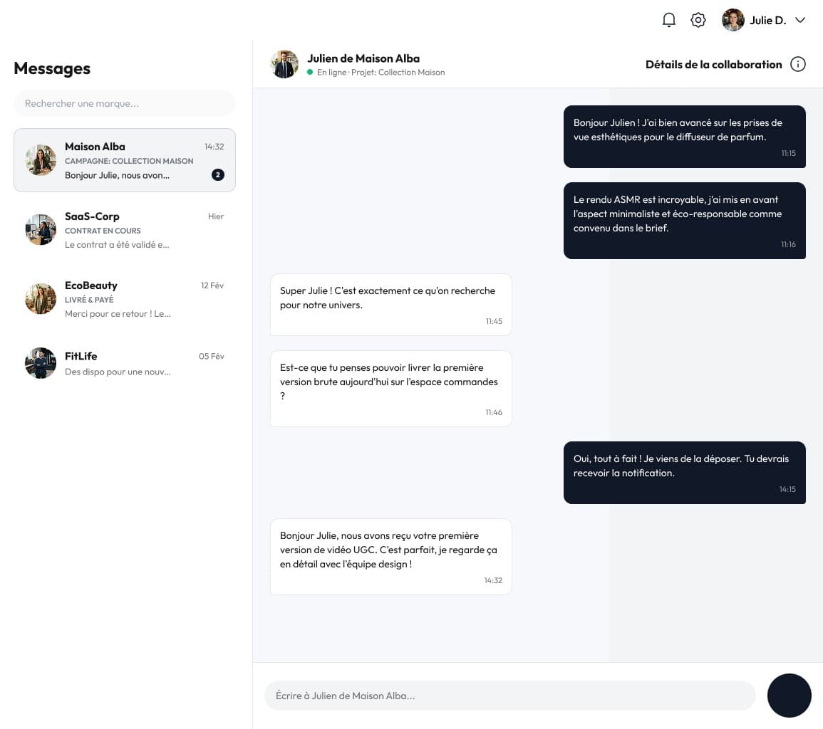Click EcoBeauty contact avatar

[x=41, y=299]
